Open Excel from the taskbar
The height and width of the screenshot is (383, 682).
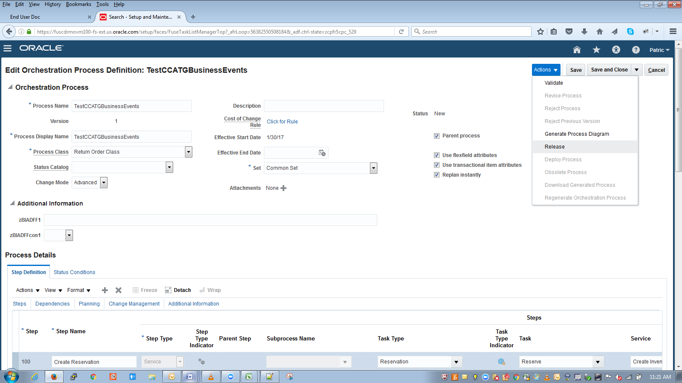coord(248,377)
